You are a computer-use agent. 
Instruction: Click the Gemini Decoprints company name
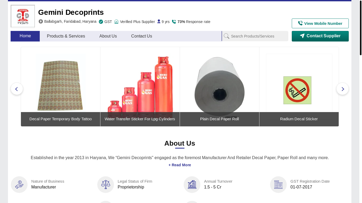point(71,12)
